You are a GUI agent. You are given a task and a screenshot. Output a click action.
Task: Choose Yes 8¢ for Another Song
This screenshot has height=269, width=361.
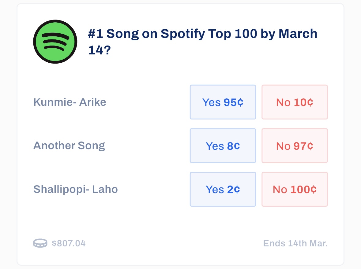[223, 146]
